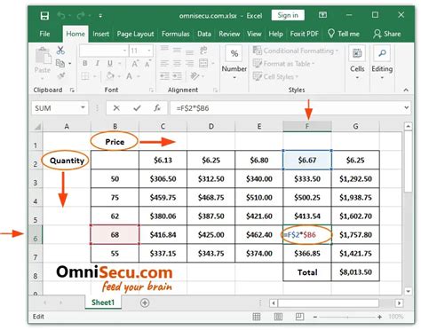421x330 pixels.
Task: Open Clipboard dialog launcher
Action: 72,90
